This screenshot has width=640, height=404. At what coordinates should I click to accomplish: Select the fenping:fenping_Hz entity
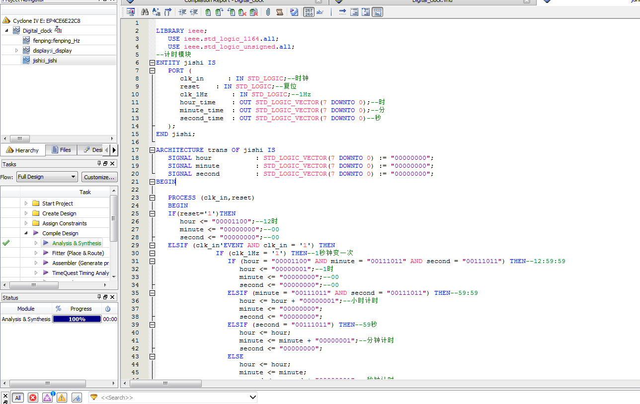[x=56, y=41]
